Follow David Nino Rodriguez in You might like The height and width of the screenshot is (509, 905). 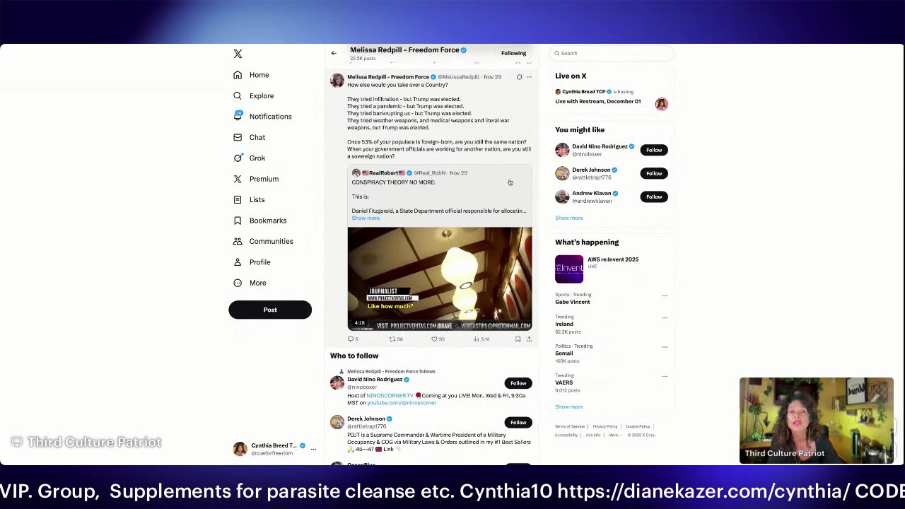[x=654, y=150]
